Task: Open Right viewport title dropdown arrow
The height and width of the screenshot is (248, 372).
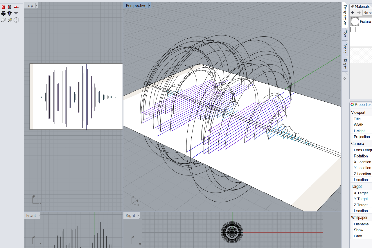Action: click(138, 215)
